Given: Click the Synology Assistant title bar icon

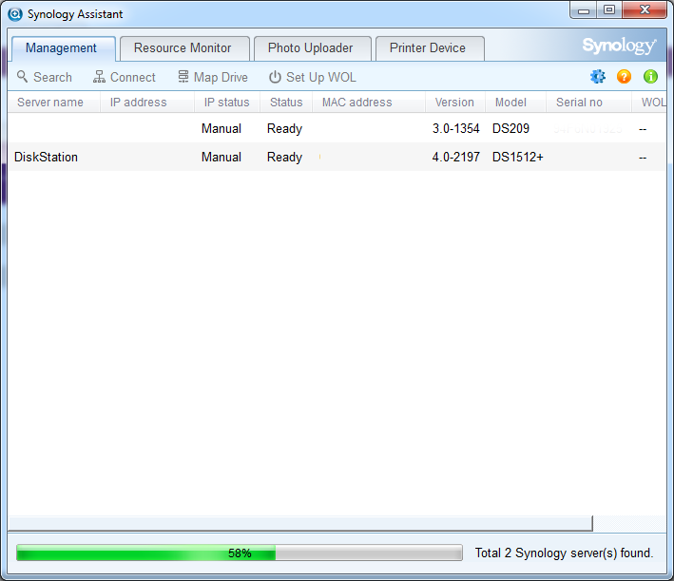Looking at the screenshot, I should coord(15,14).
